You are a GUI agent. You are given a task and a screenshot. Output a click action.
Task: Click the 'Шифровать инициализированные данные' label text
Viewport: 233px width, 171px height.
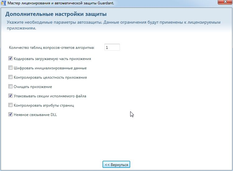[50, 68]
